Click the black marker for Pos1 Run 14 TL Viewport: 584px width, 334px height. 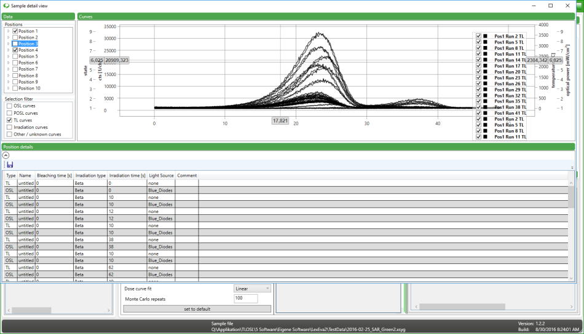click(485, 60)
